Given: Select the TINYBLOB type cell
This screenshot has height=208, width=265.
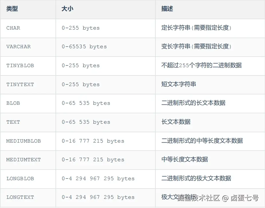Looking at the screenshot, I should [20, 66].
